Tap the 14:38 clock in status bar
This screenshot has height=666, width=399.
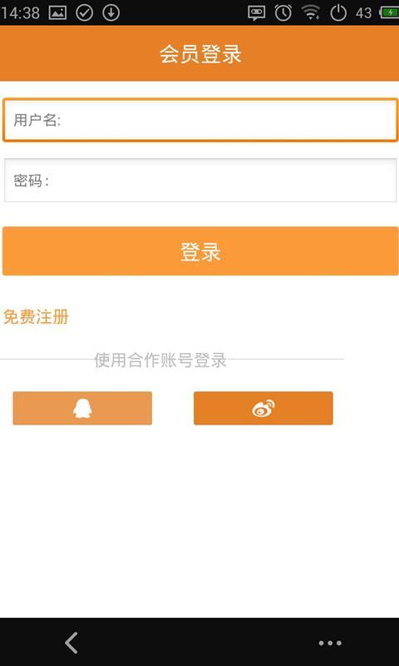(20, 12)
